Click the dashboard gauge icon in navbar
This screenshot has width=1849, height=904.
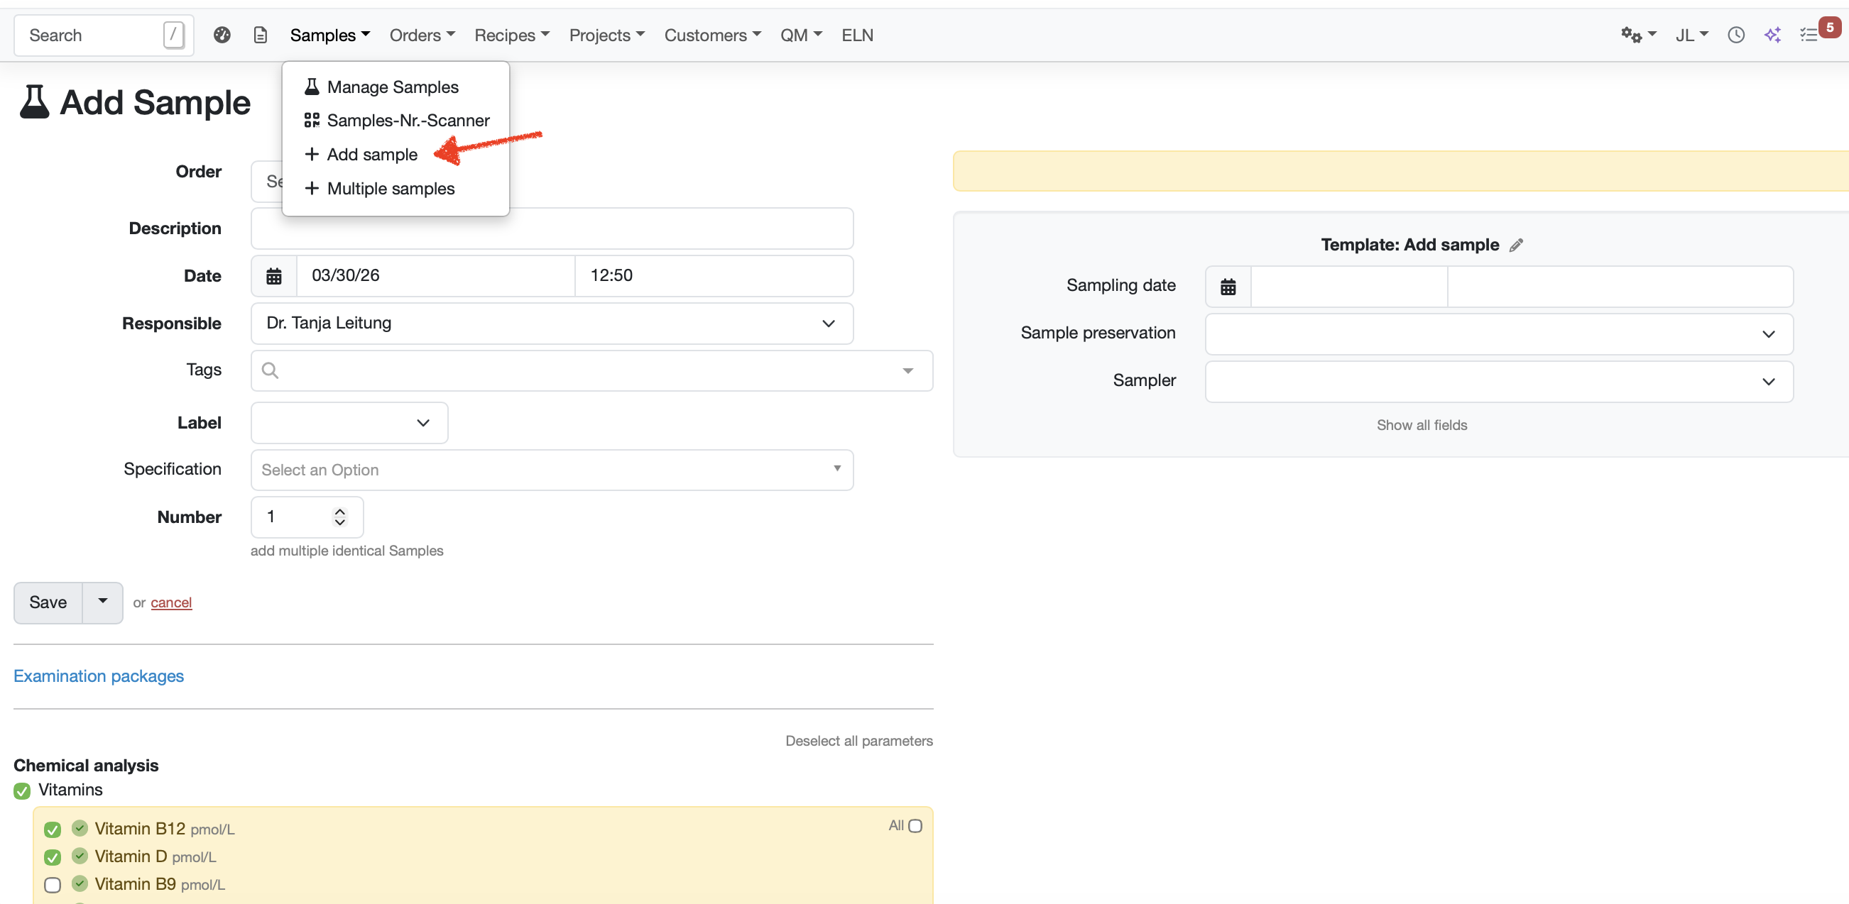[222, 35]
